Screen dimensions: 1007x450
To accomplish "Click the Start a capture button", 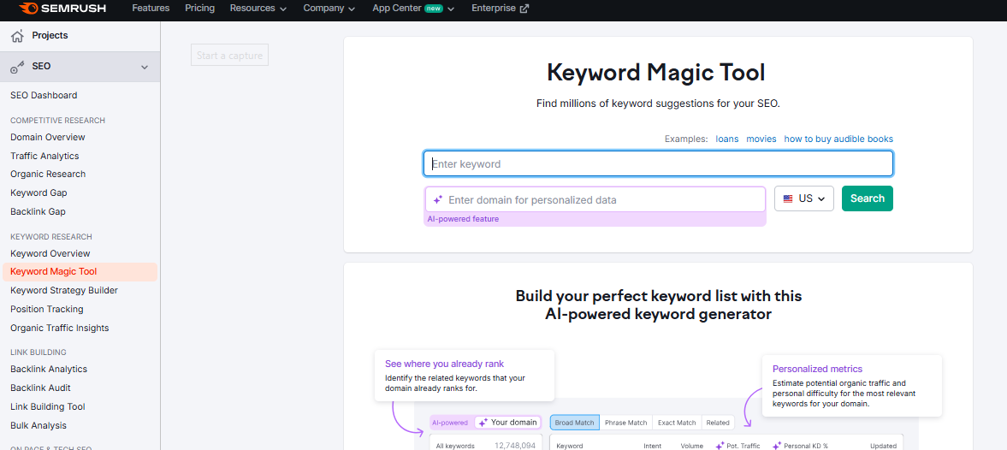I will coord(229,56).
